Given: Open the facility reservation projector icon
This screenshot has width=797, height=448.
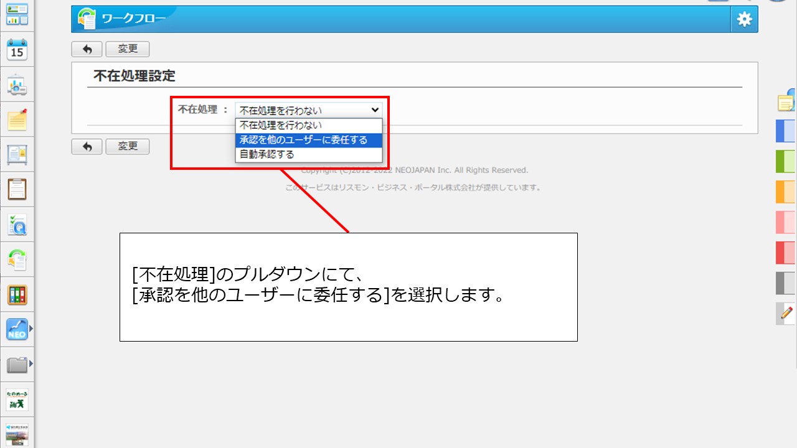Looking at the screenshot, I should coord(17,85).
